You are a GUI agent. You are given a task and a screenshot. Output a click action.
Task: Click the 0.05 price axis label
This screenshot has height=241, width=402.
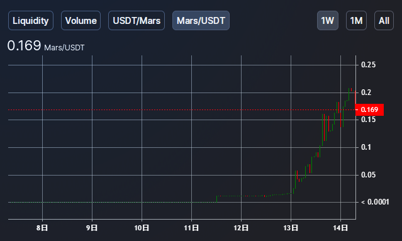369,175
